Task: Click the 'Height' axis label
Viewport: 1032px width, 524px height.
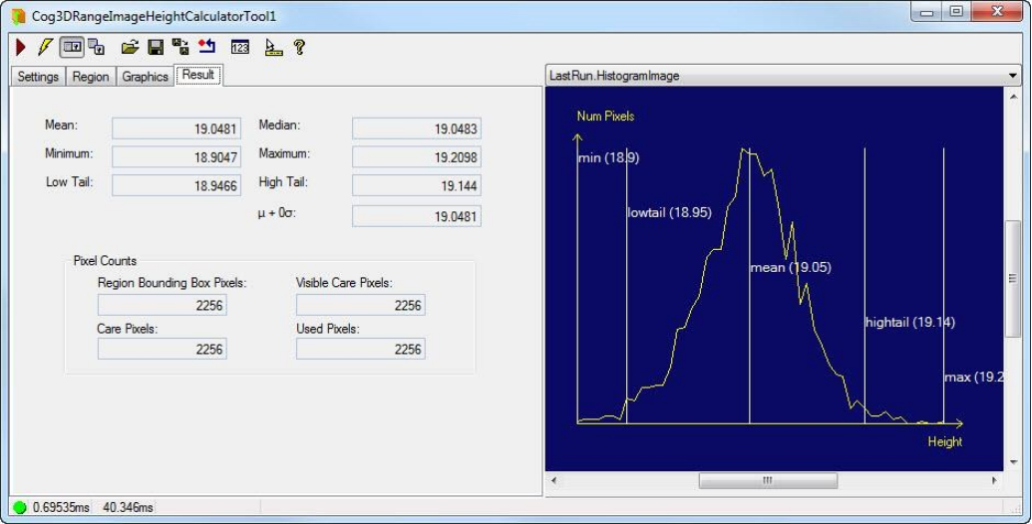Action: click(x=945, y=442)
